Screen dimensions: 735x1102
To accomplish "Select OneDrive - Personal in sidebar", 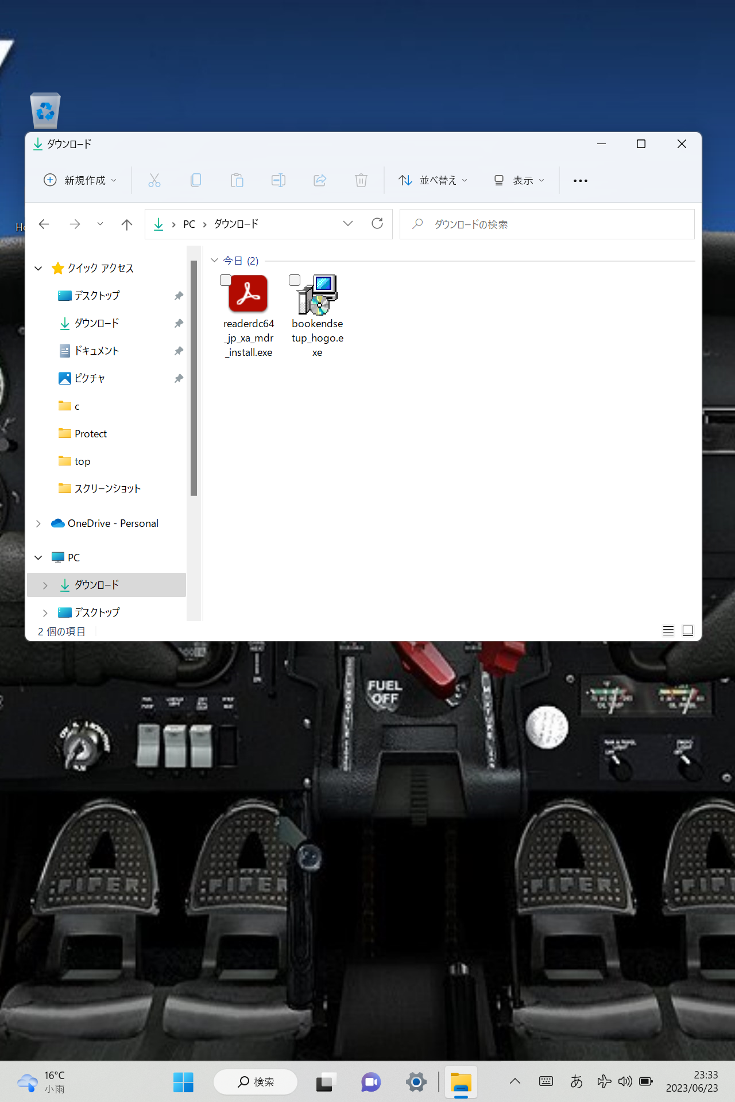I will [x=113, y=523].
